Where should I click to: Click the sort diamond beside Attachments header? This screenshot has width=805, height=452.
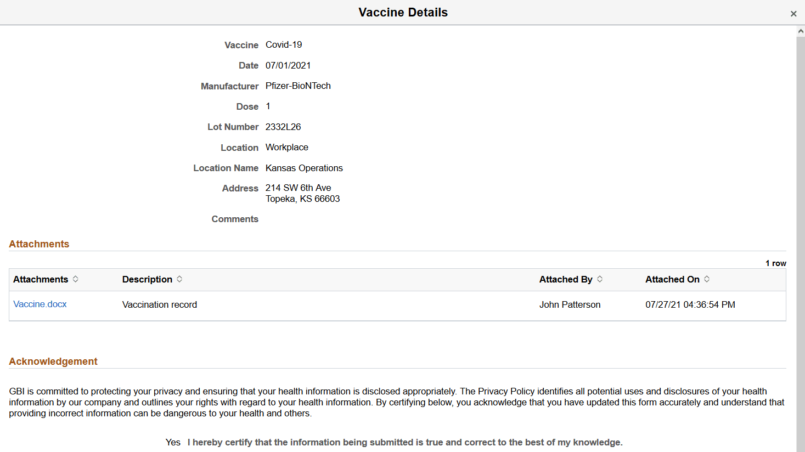tap(76, 279)
